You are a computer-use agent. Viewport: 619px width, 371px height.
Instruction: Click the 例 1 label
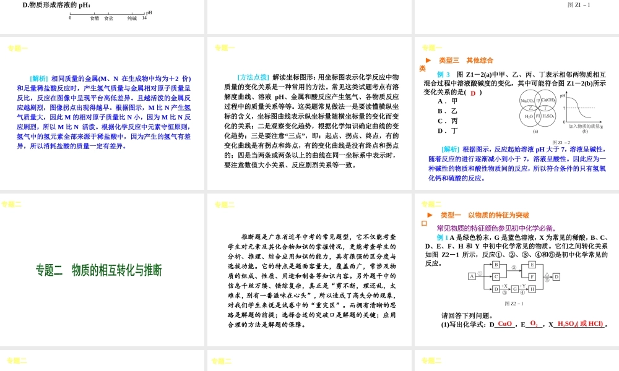click(443, 237)
